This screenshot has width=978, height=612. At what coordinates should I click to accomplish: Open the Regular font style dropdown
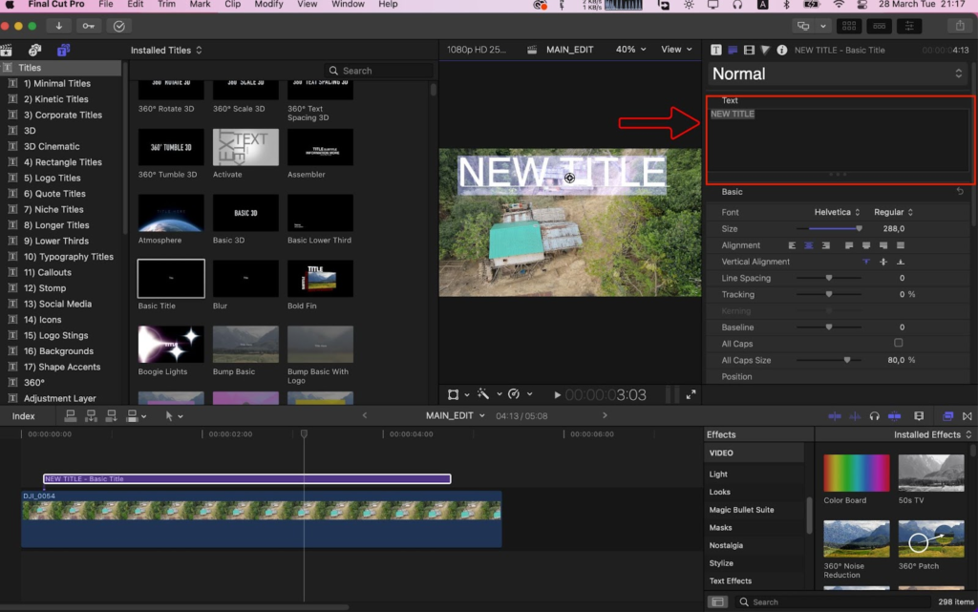click(x=893, y=212)
